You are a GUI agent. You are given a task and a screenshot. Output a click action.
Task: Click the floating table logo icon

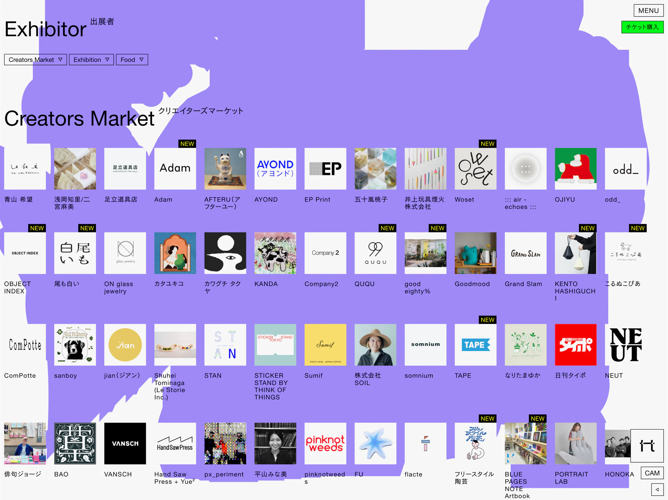coord(647,445)
